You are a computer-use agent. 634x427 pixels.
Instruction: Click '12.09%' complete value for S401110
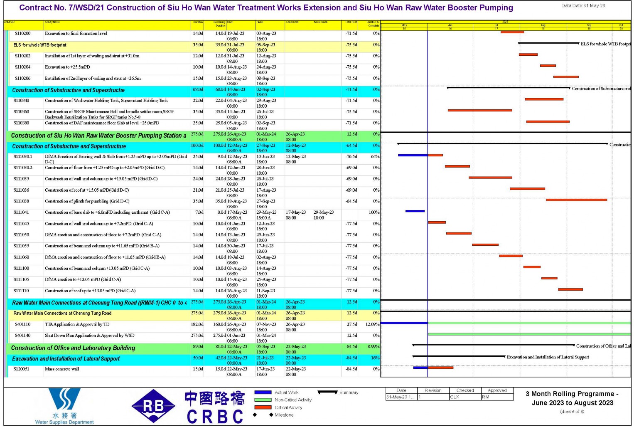372,325
